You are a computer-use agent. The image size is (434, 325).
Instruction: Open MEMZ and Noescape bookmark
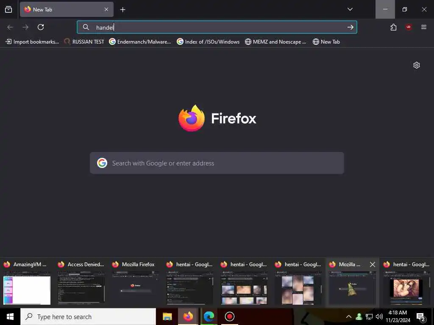click(275, 42)
